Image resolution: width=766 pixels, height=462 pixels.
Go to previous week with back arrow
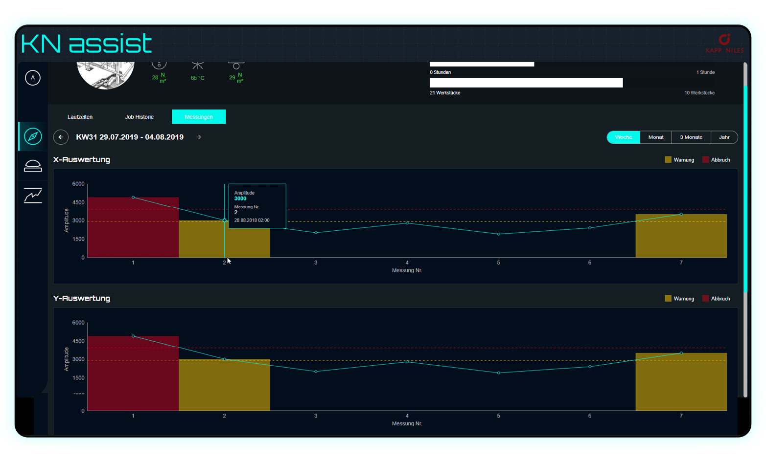coord(61,137)
